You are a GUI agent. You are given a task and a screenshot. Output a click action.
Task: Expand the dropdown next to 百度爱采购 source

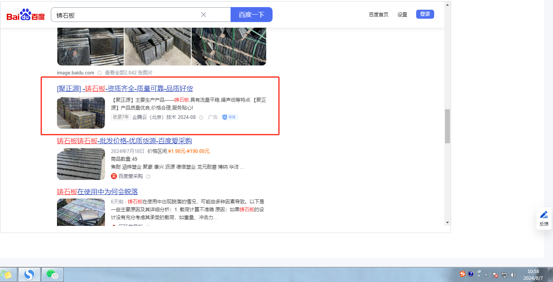click(x=148, y=177)
